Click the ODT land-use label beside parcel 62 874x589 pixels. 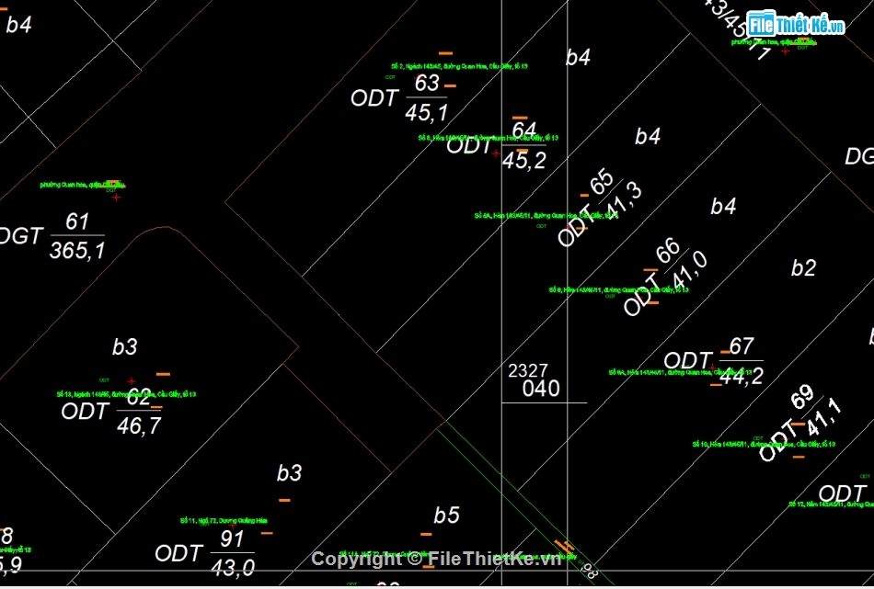[x=85, y=412]
